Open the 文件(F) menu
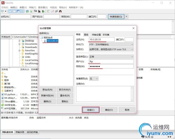 [5, 7]
